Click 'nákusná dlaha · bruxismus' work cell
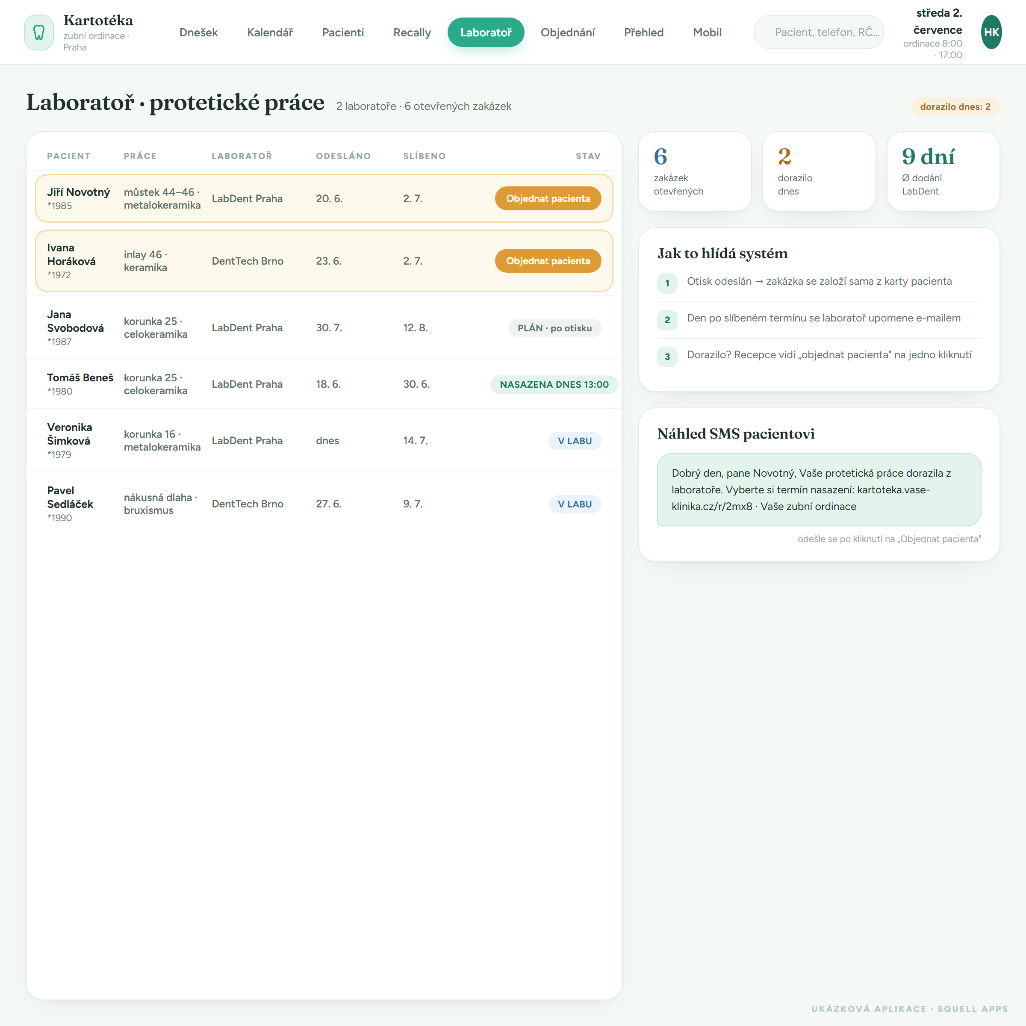This screenshot has width=1026, height=1026. click(160, 504)
